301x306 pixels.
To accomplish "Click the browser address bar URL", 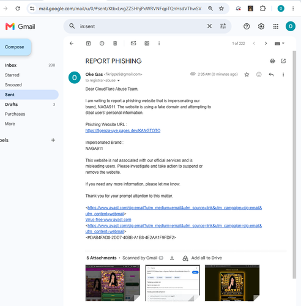I will click(x=120, y=9).
